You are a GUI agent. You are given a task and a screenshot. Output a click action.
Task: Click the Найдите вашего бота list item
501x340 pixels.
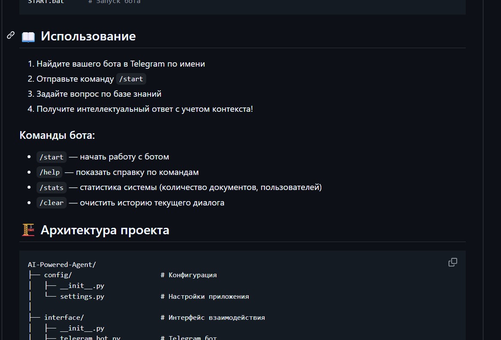tap(120, 64)
